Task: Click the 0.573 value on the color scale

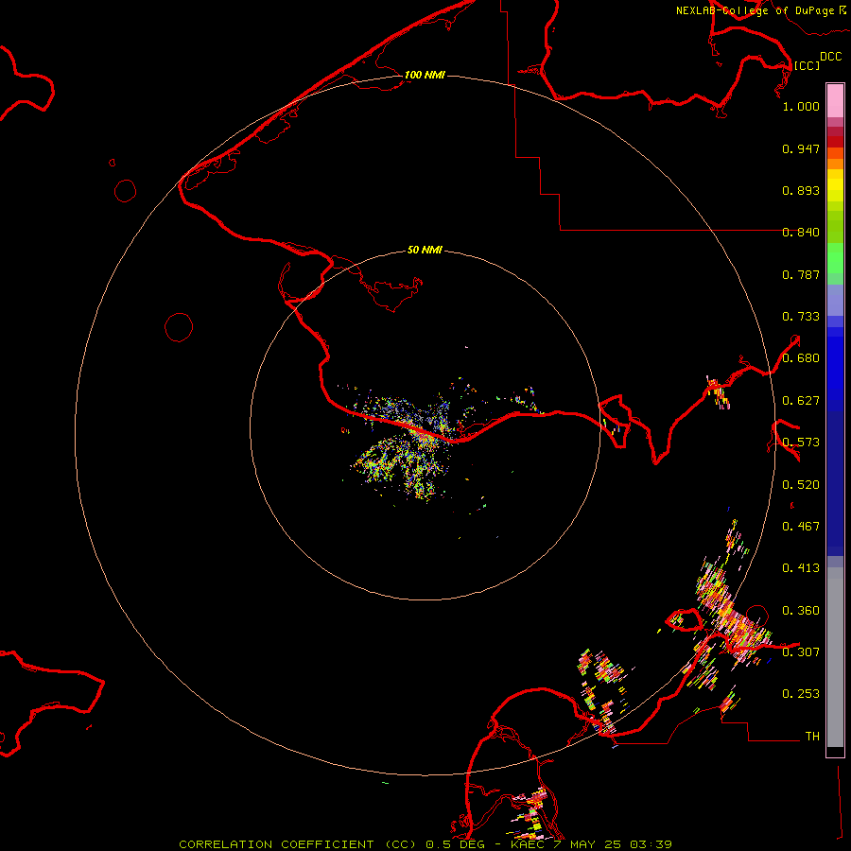Action: (x=801, y=443)
